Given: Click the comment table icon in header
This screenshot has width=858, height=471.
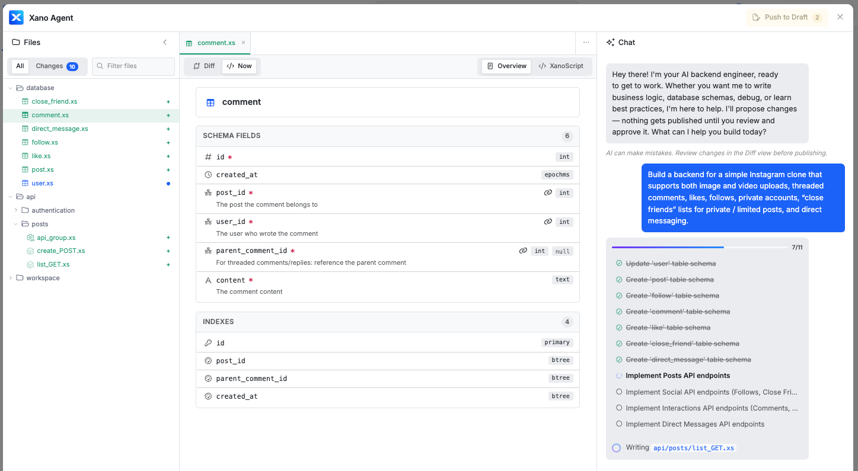Looking at the screenshot, I should tap(210, 102).
